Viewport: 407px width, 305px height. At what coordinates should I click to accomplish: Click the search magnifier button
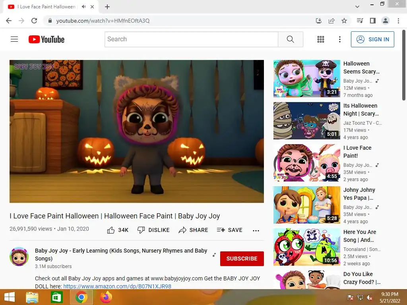coord(291,39)
